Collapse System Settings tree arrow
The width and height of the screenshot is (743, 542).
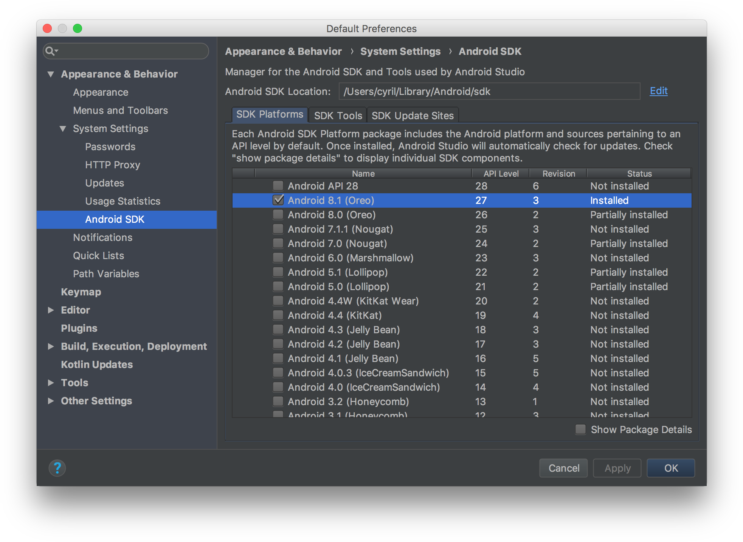63,129
